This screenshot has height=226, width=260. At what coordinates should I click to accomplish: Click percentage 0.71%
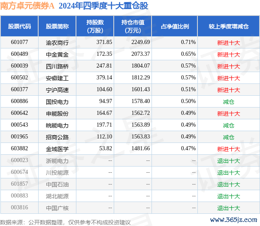tap(188, 42)
